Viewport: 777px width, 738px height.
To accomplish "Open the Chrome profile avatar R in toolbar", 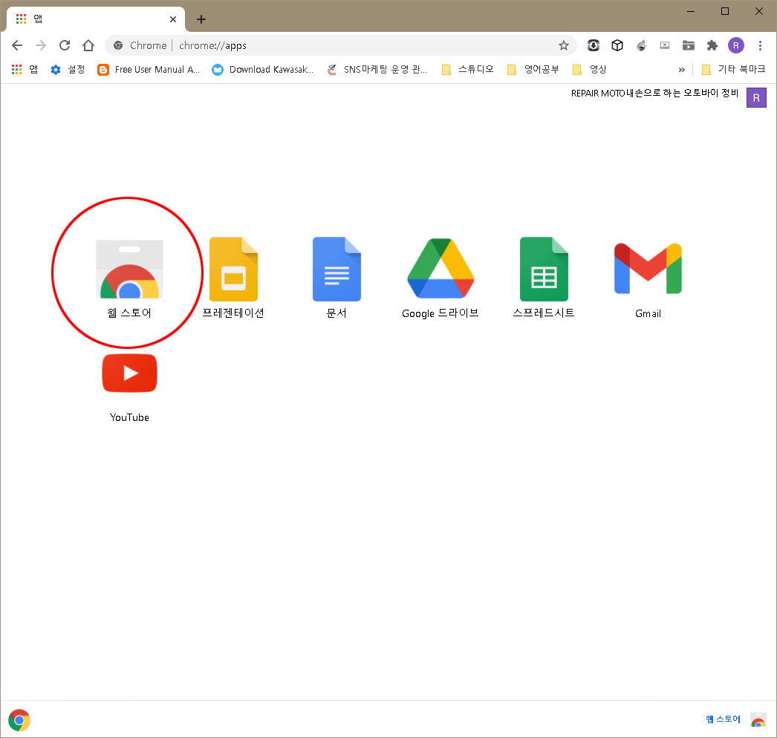I will [x=736, y=45].
